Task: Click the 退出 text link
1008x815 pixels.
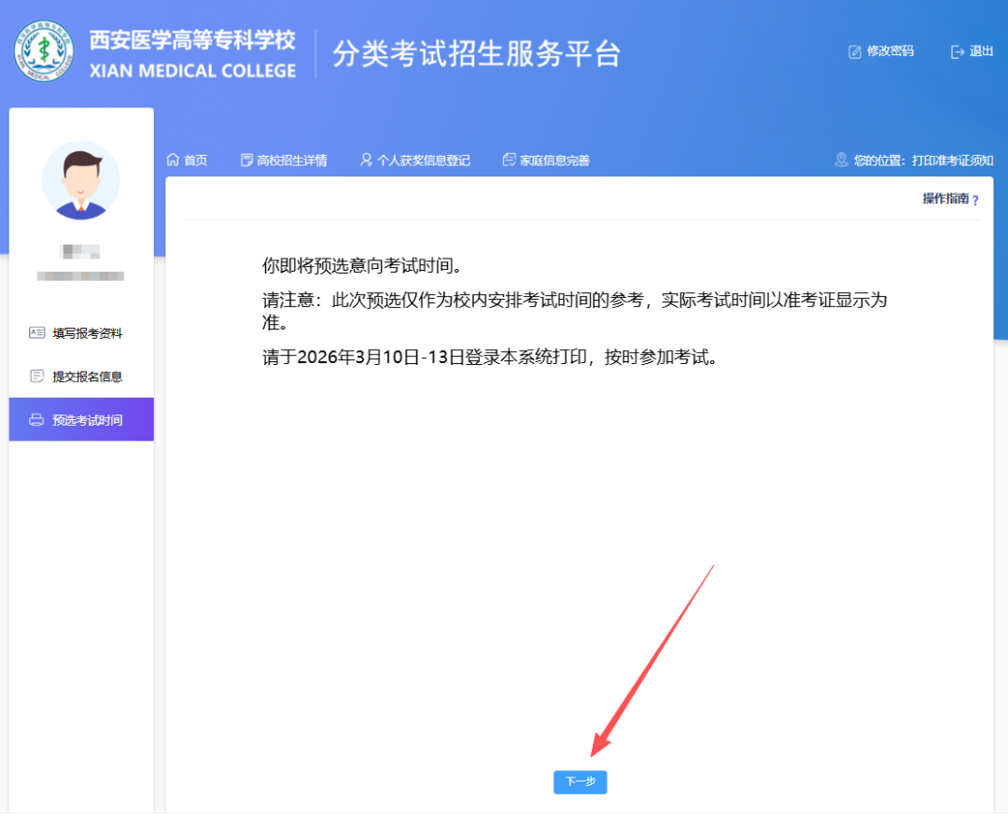Action: coord(981,51)
